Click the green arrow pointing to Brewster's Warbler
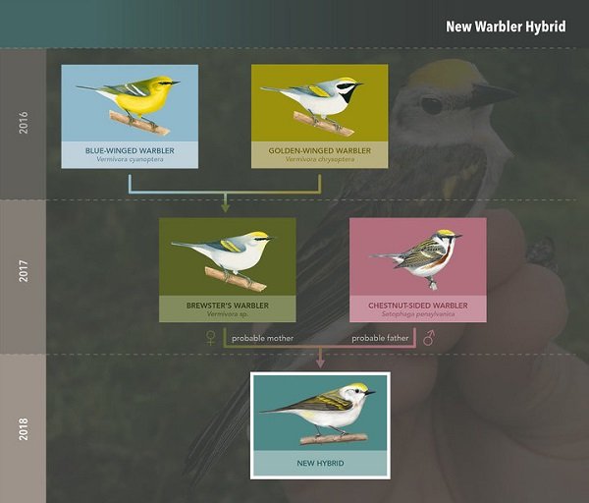The width and height of the screenshot is (589, 503). click(x=225, y=204)
